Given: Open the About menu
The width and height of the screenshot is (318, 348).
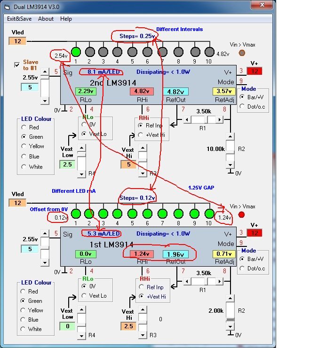Looking at the screenshot, I should click(46, 19).
